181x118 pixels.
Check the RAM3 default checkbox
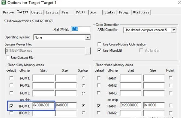(x=99, y=93)
